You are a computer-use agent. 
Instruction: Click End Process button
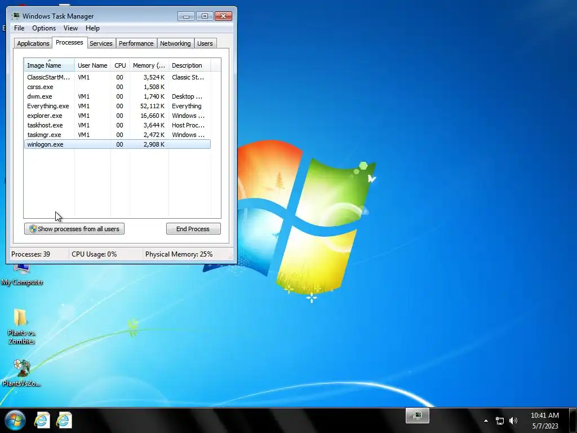coord(193,229)
